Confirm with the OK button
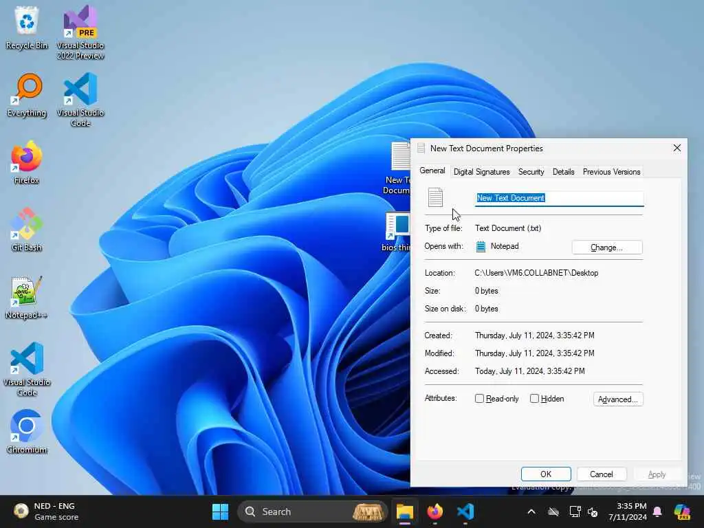The width and height of the screenshot is (704, 528). [546, 474]
